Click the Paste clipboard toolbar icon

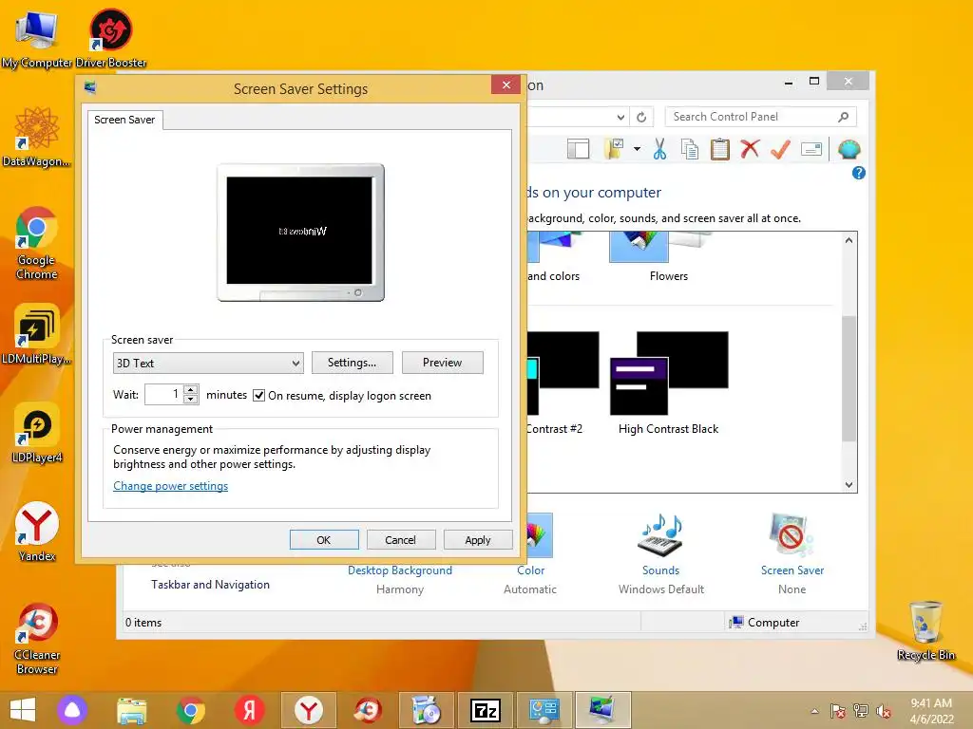click(x=720, y=149)
